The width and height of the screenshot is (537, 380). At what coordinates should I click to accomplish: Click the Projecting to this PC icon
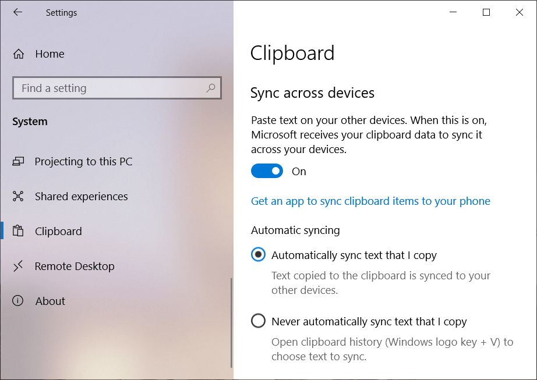click(19, 161)
